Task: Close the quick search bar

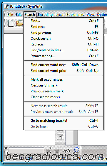Action: pyautogui.click(x=6, y=148)
